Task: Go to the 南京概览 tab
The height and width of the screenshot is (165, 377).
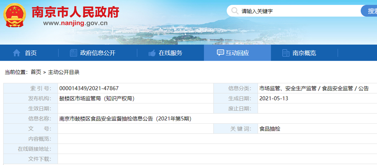Action: coord(304,53)
